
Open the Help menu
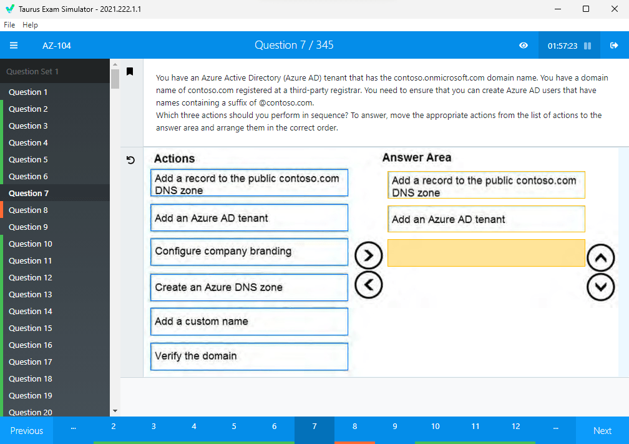[x=30, y=25]
